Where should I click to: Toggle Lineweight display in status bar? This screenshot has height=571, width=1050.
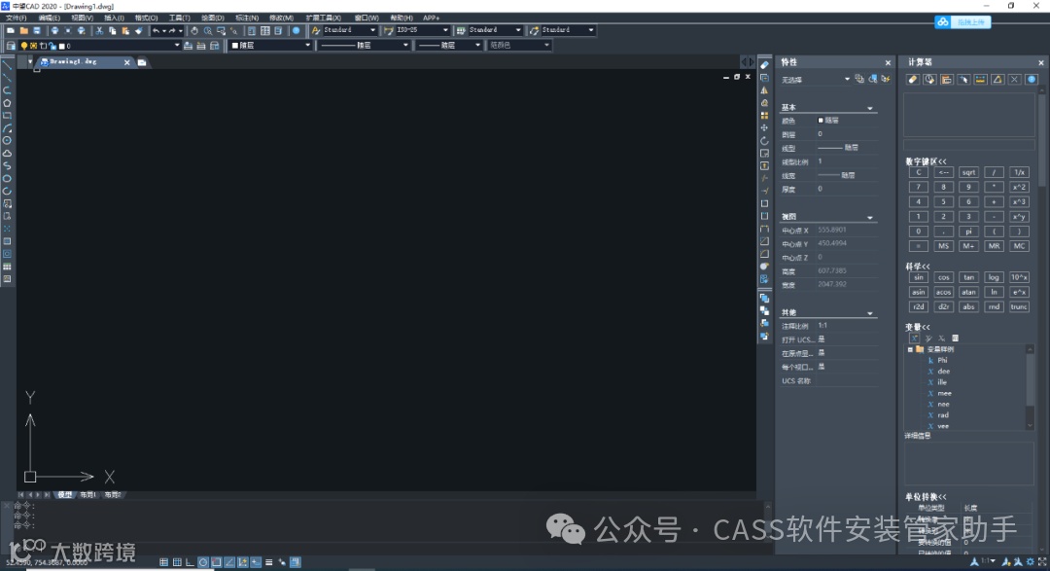(269, 562)
